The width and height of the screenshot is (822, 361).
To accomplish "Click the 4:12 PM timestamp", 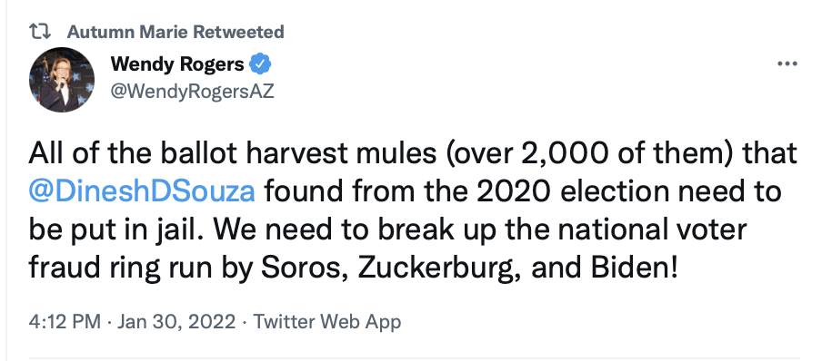I will (x=65, y=321).
